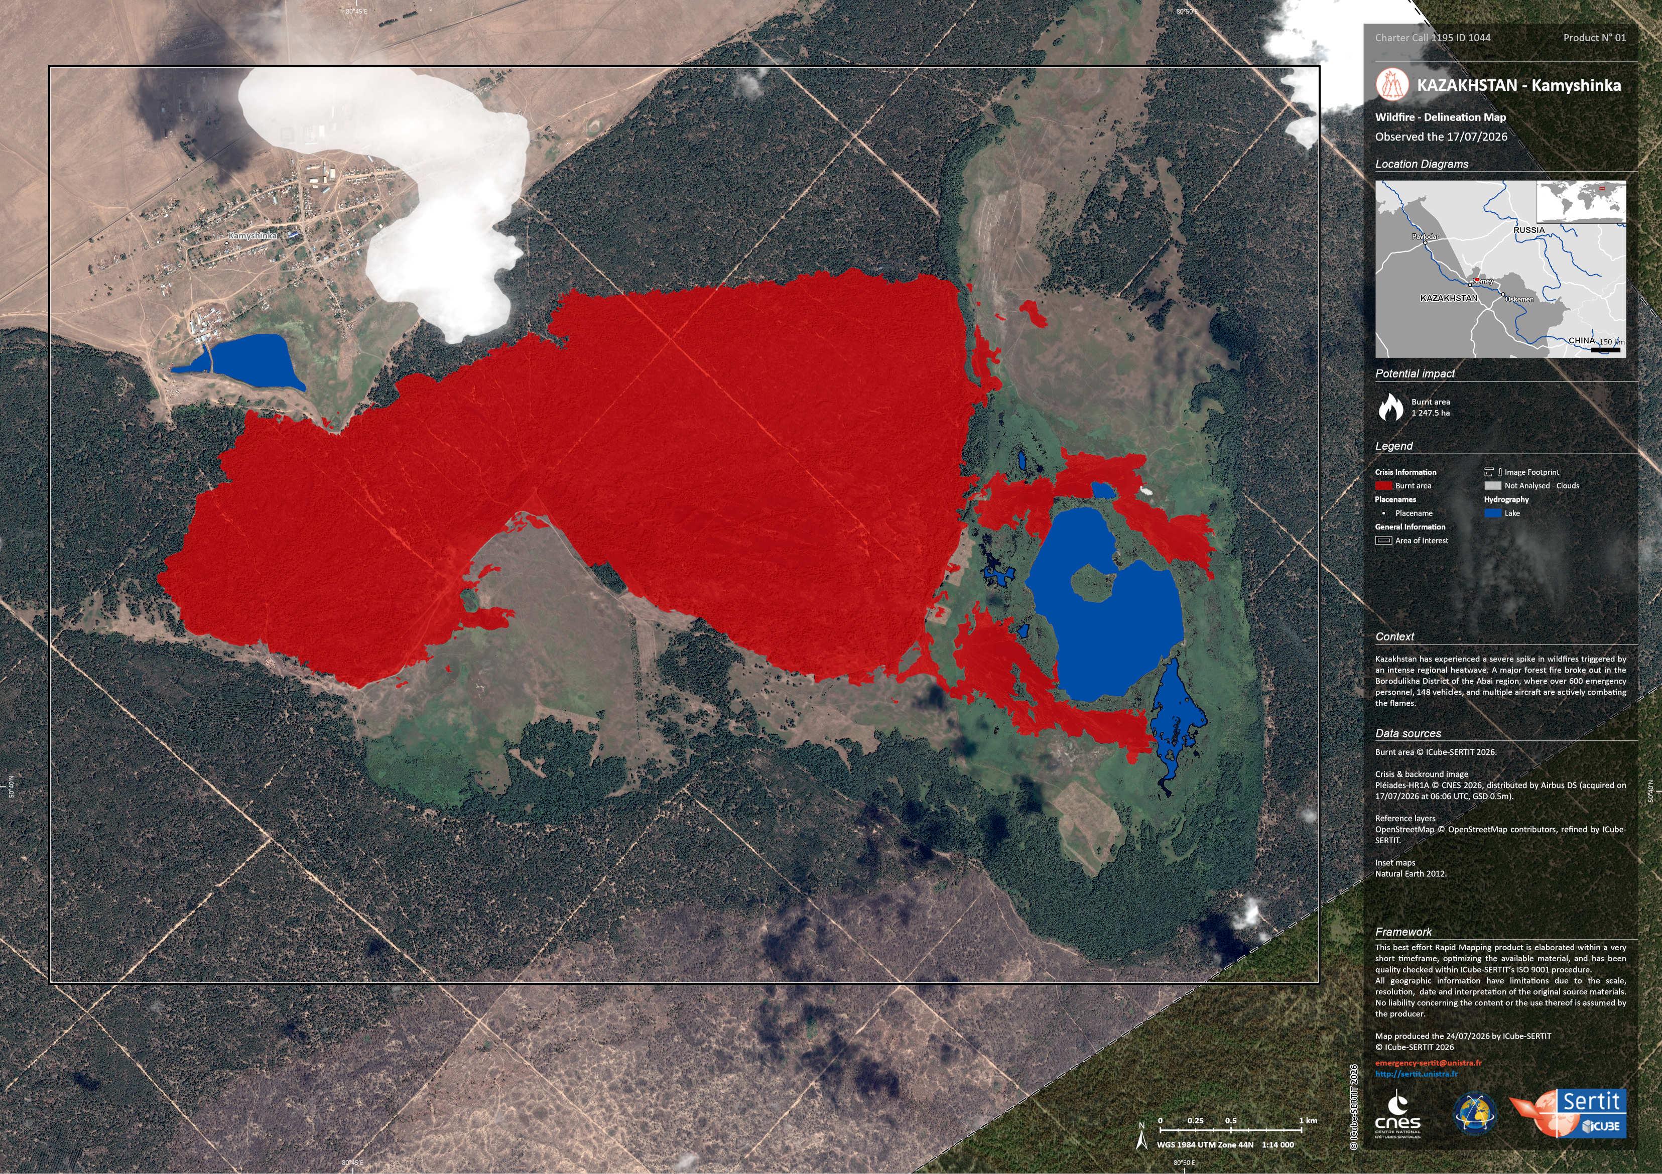The width and height of the screenshot is (1662, 1174).
Task: Click the wildfire emblem beside the KAZAKHSTAN title
Action: click(1393, 84)
